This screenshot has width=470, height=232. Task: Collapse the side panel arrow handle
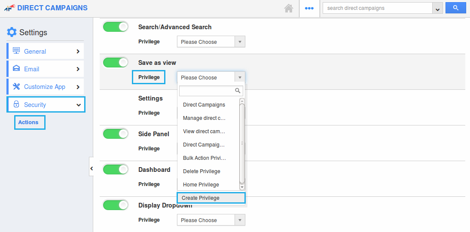click(92, 169)
